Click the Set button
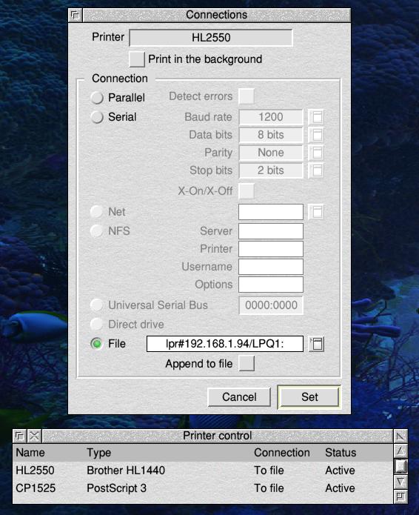 coord(309,397)
